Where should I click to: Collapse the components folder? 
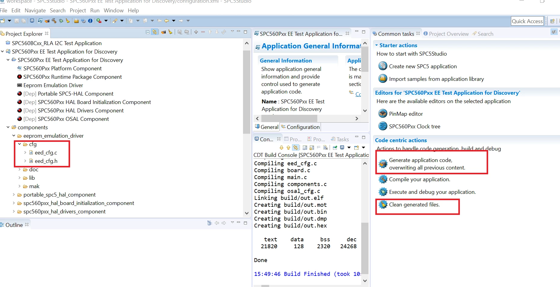(8, 127)
